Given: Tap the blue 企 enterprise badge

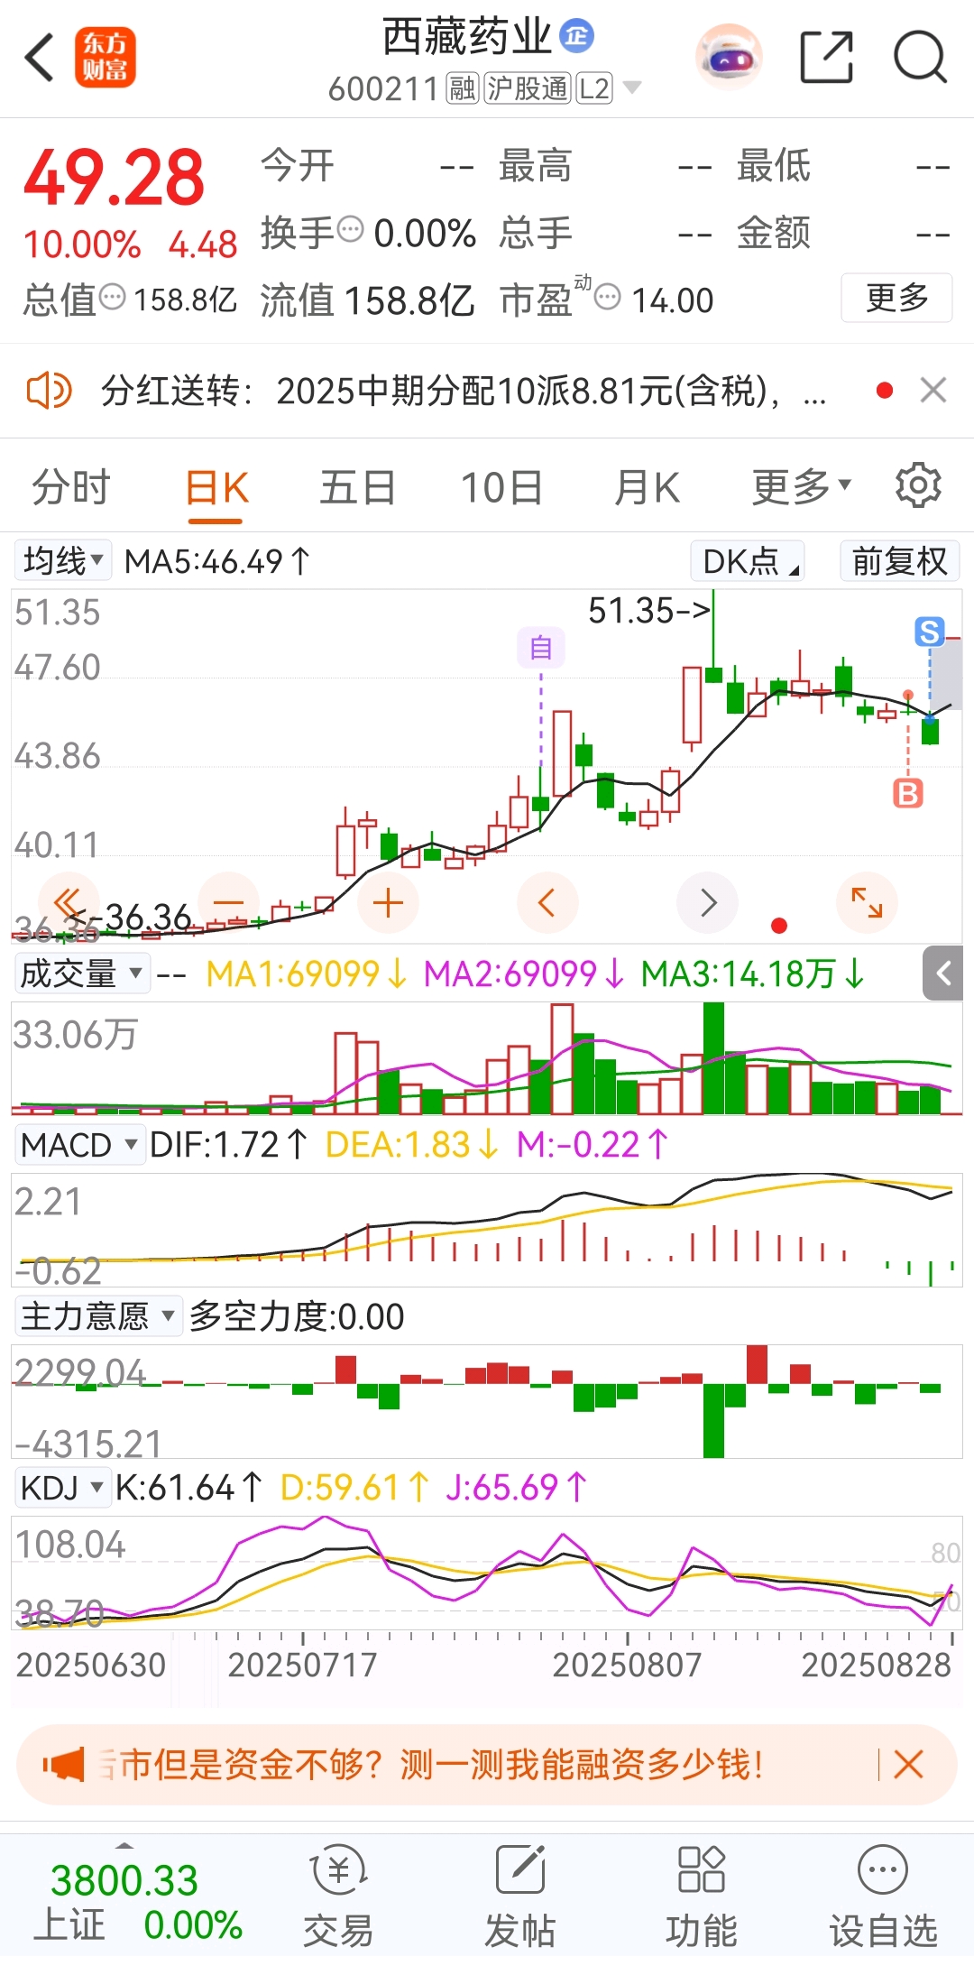Looking at the screenshot, I should (x=577, y=36).
